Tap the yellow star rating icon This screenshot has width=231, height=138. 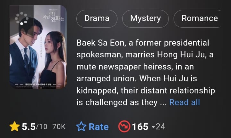(14, 127)
